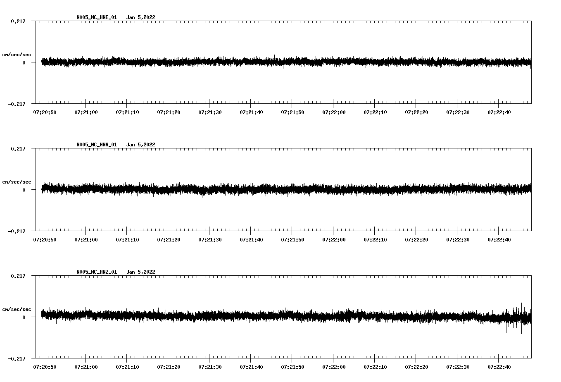Click the Jan 5,2022 date on HNN plot
The height and width of the screenshot is (382, 561).
[141, 145]
